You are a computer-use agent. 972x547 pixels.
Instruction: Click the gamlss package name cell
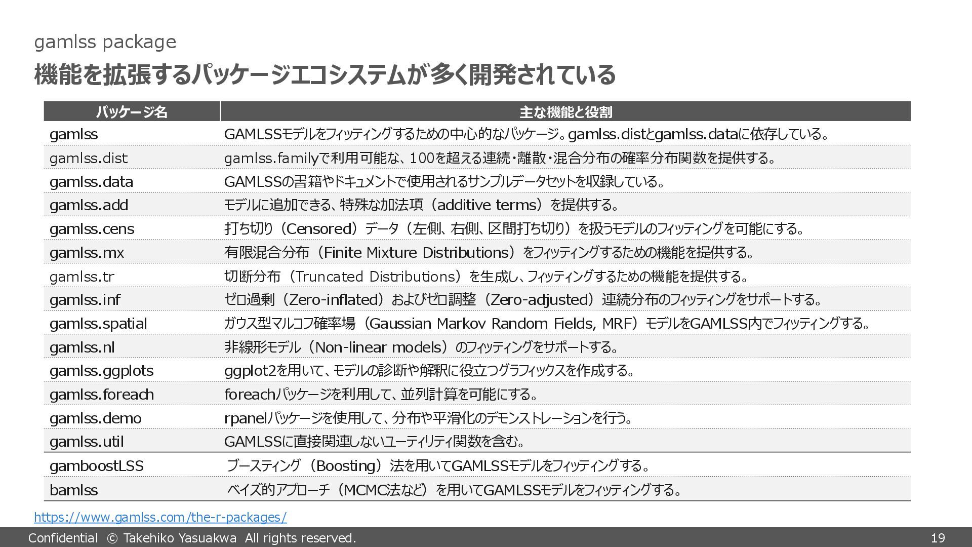point(74,134)
